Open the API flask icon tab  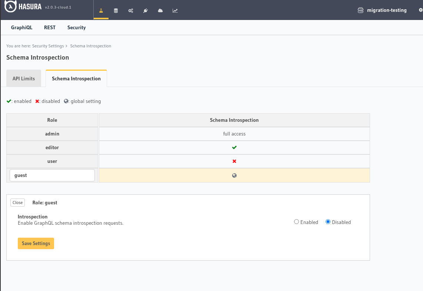101,11
